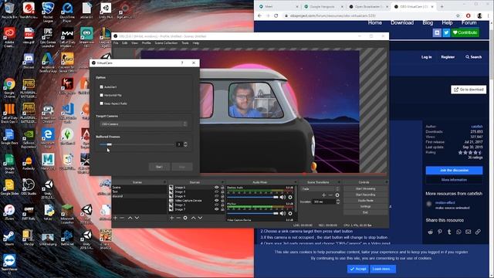Open Steam desktop shortcut

tap(9, 239)
